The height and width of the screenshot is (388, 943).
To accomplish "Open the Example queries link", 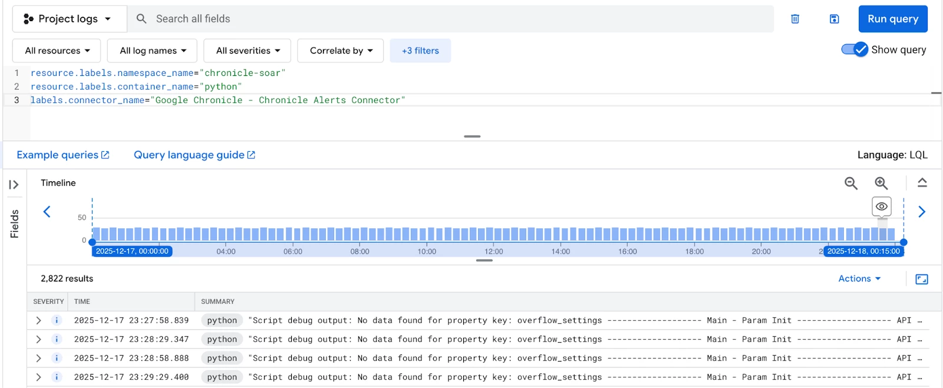I will (x=63, y=155).
